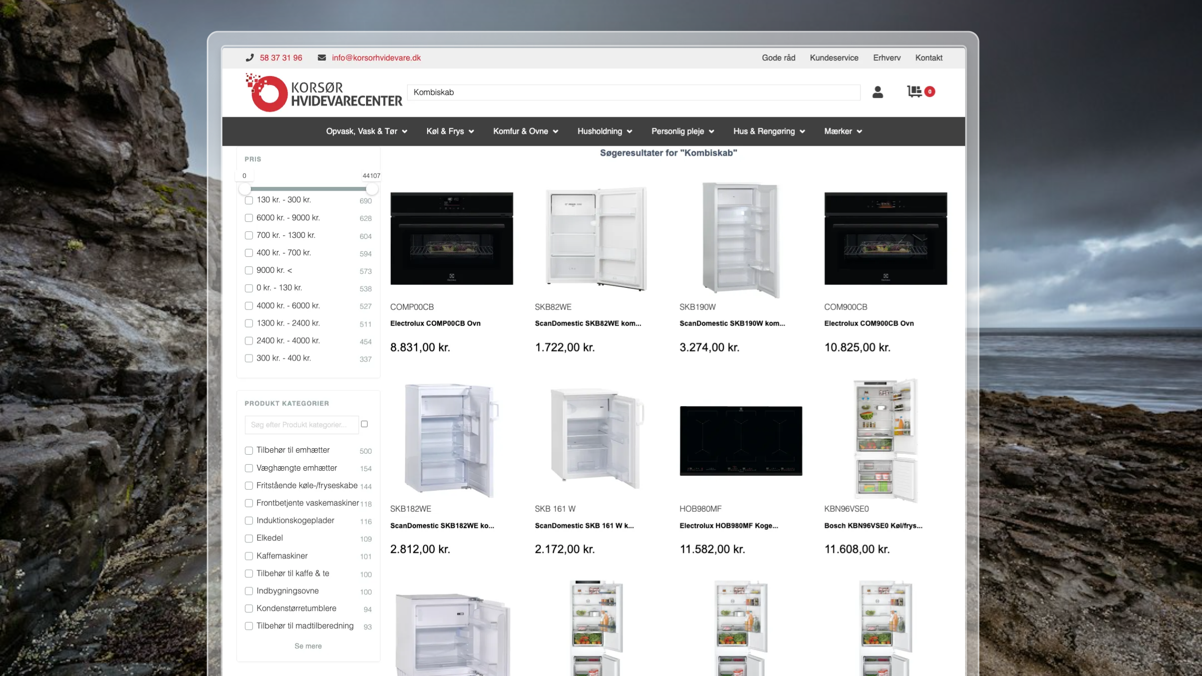This screenshot has width=1202, height=676.
Task: Expand the Husholdning menu
Action: (605, 131)
